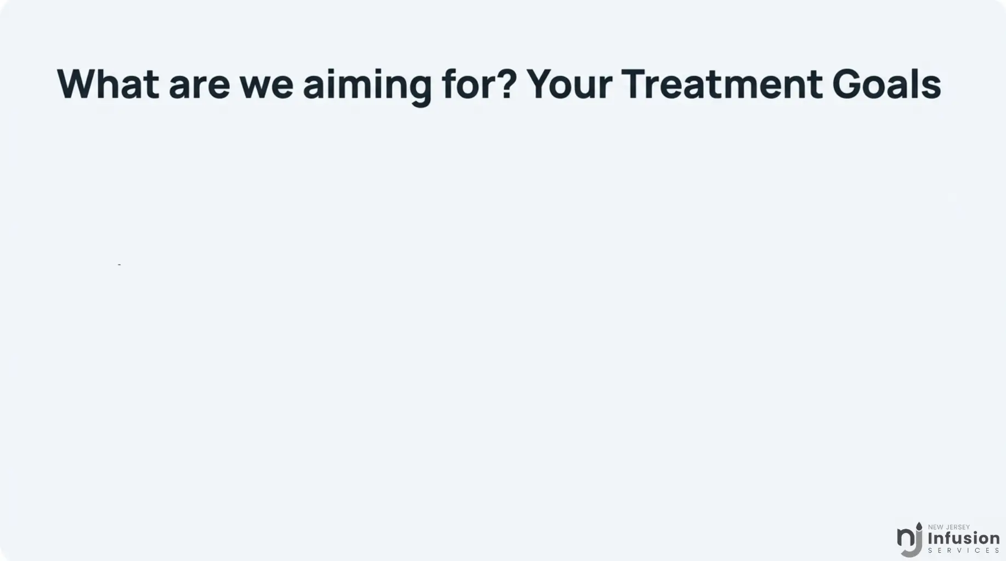Click the word 'Treatment' in the heading

(x=722, y=84)
